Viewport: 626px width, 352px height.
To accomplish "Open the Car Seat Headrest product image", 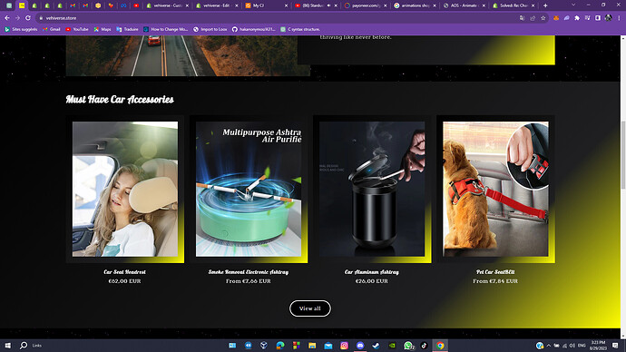I will click(125, 189).
